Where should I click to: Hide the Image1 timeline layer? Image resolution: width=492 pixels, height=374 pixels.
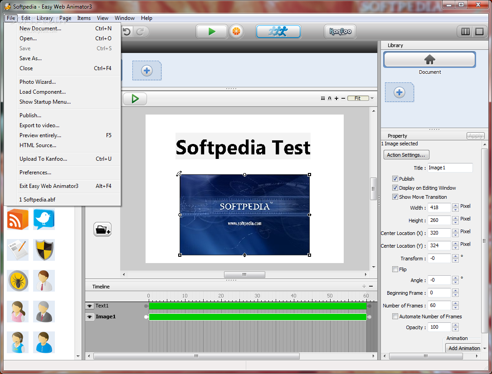90,317
